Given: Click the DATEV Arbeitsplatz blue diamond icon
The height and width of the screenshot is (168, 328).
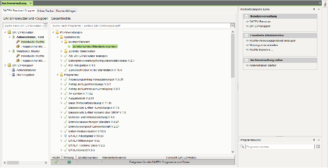Looking at the screenshot, I should point(66,136).
